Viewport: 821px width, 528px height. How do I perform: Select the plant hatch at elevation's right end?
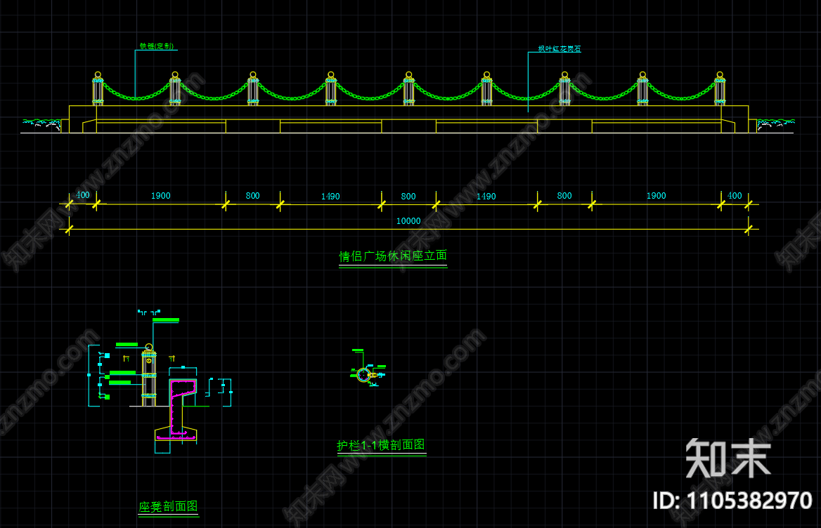click(x=775, y=124)
